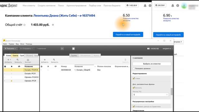The image size is (199, 112).
Task: Open the Помощь menu
Action: point(29,44)
